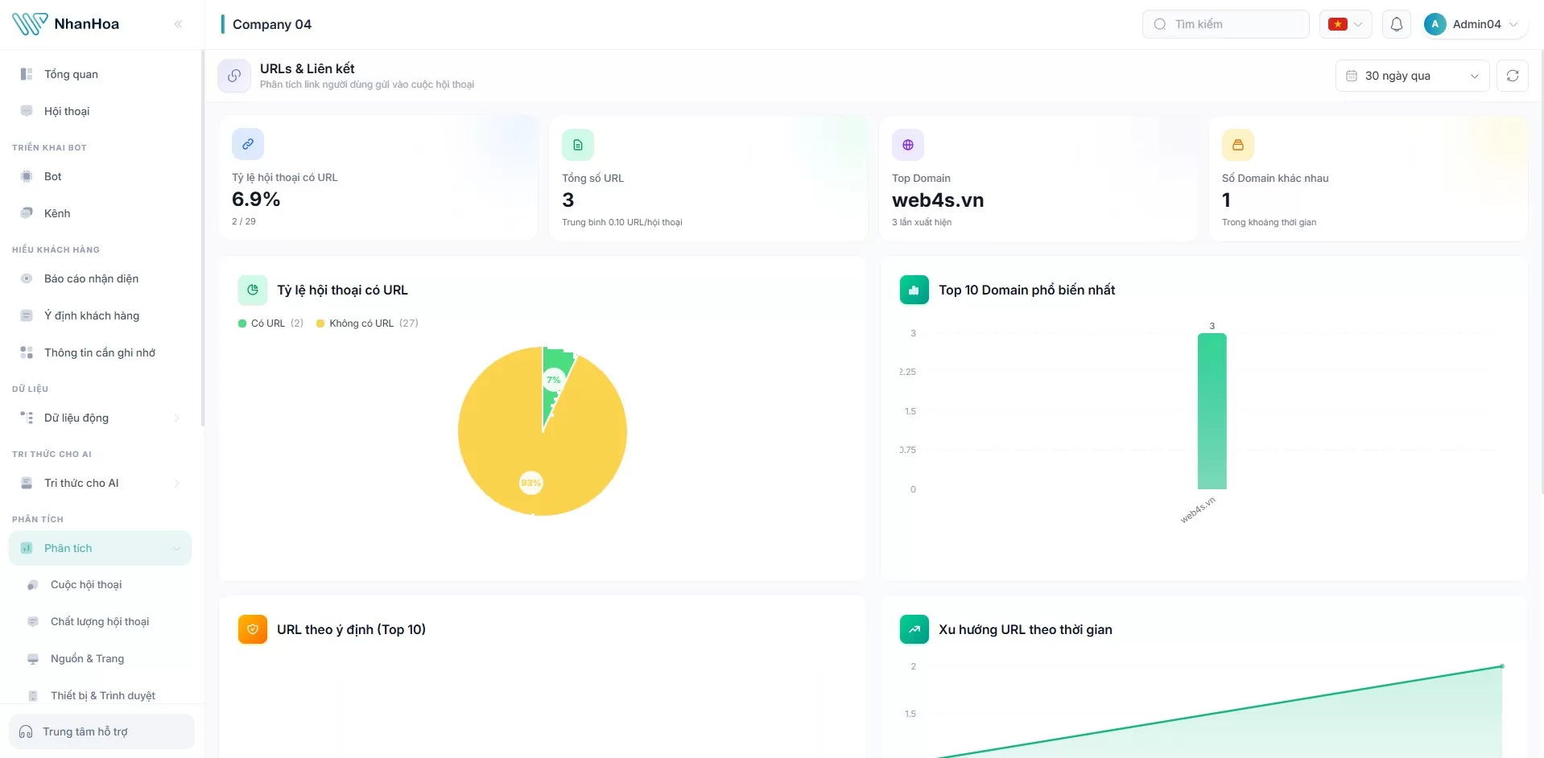The height and width of the screenshot is (758, 1544).
Task: Click the search magnifier icon
Action: tap(1160, 24)
